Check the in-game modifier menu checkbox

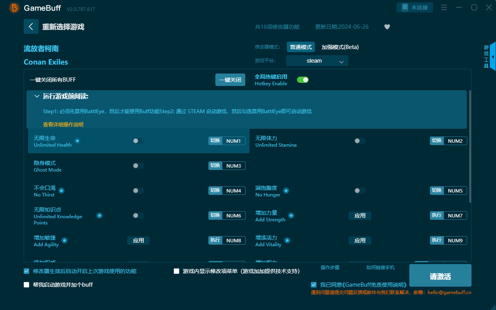point(176,271)
